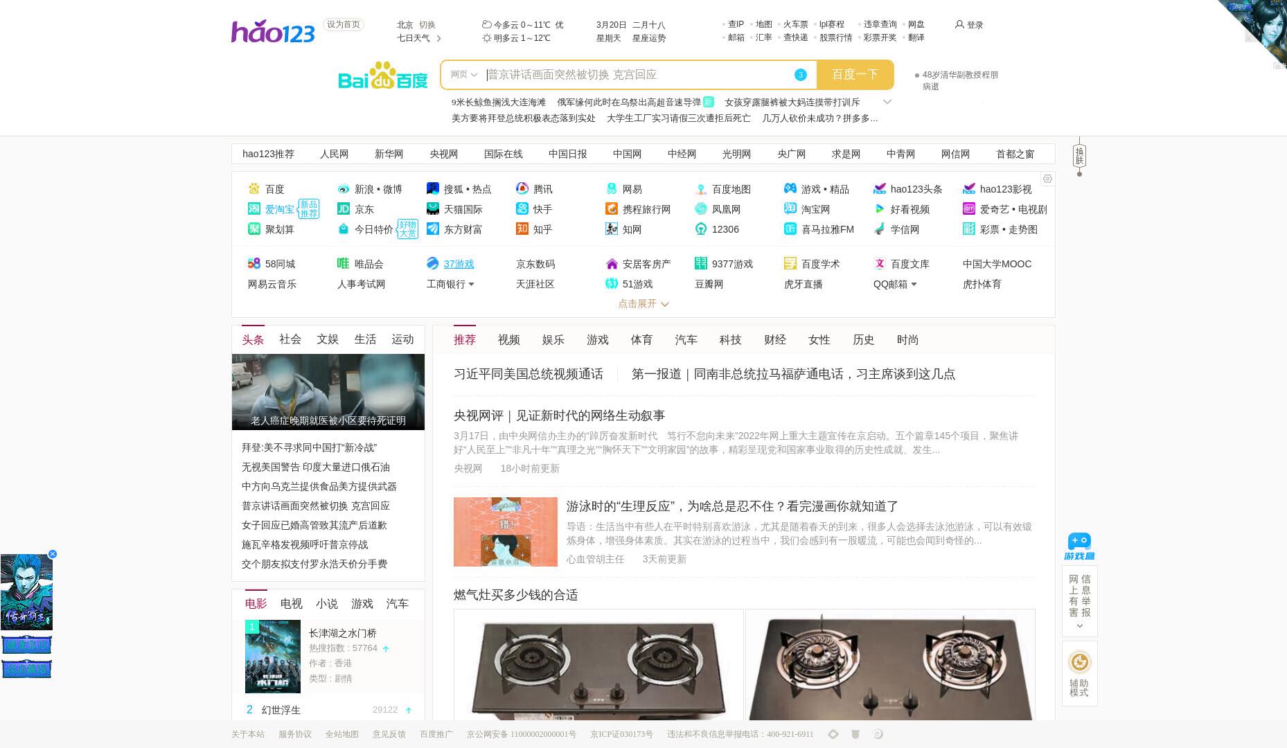Open the 游戏盒 game box icon
Screen dimensions: 1287x748
[x=1079, y=546]
